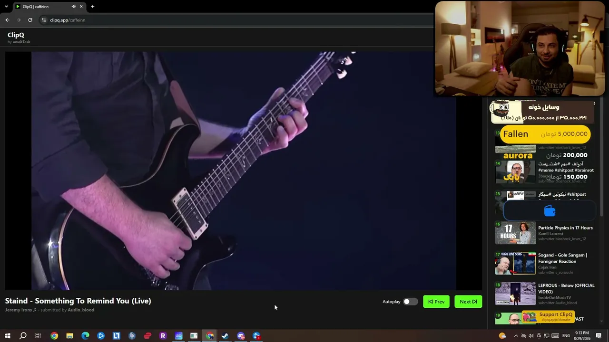Play LEPROUS - Below queue thumbnail

[515, 294]
